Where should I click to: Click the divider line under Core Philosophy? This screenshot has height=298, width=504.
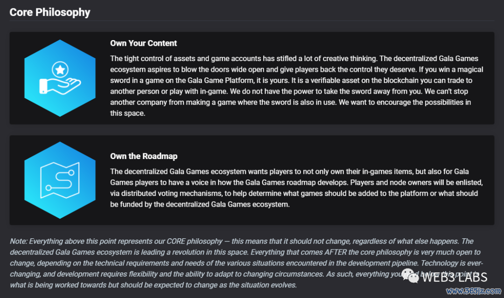click(x=252, y=21)
